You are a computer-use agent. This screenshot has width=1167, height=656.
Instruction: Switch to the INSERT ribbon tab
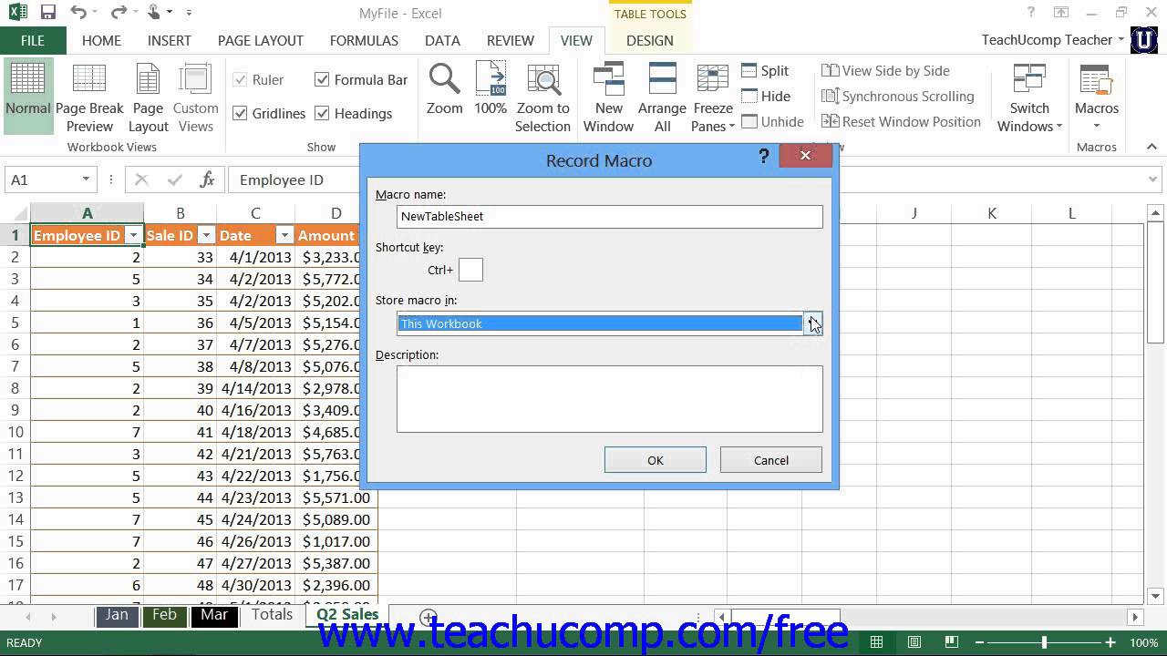click(170, 40)
